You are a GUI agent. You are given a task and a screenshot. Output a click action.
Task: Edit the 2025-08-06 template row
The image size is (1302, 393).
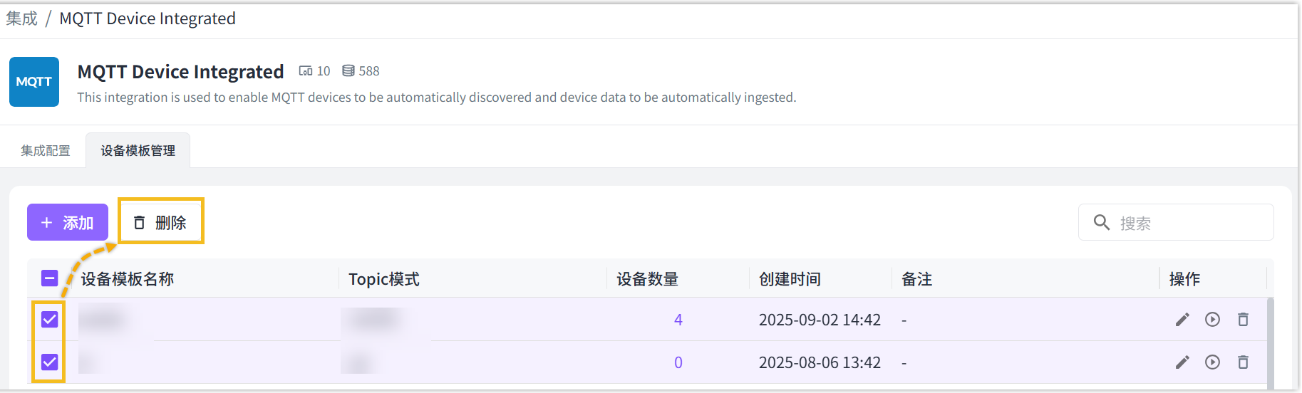(1182, 362)
